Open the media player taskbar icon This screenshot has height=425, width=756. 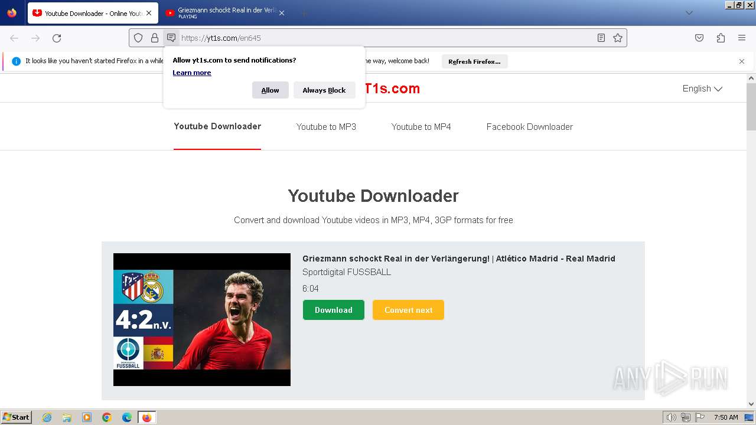click(87, 417)
